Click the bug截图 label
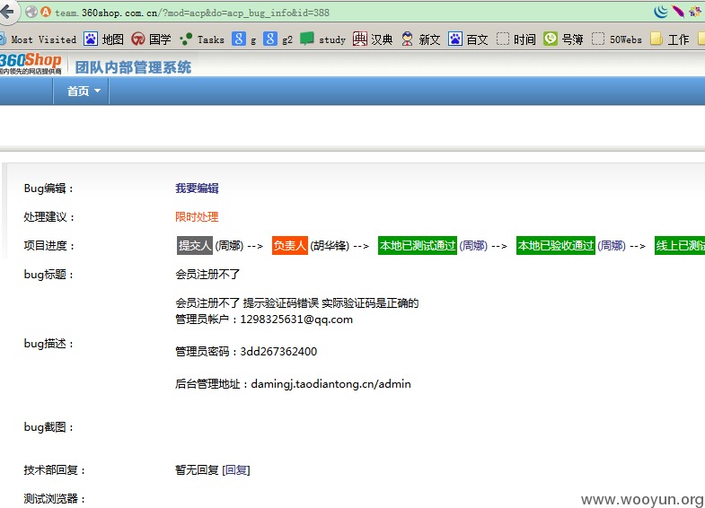The width and height of the screenshot is (705, 508). pos(48,427)
